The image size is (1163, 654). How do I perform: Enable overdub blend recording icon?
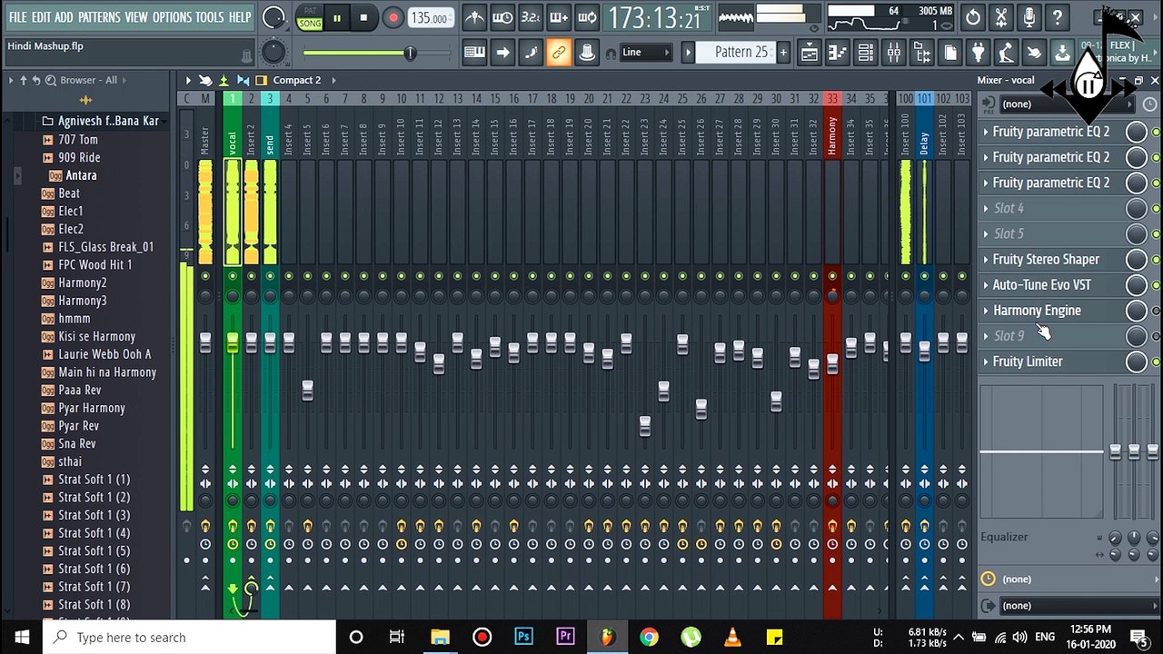[559, 17]
